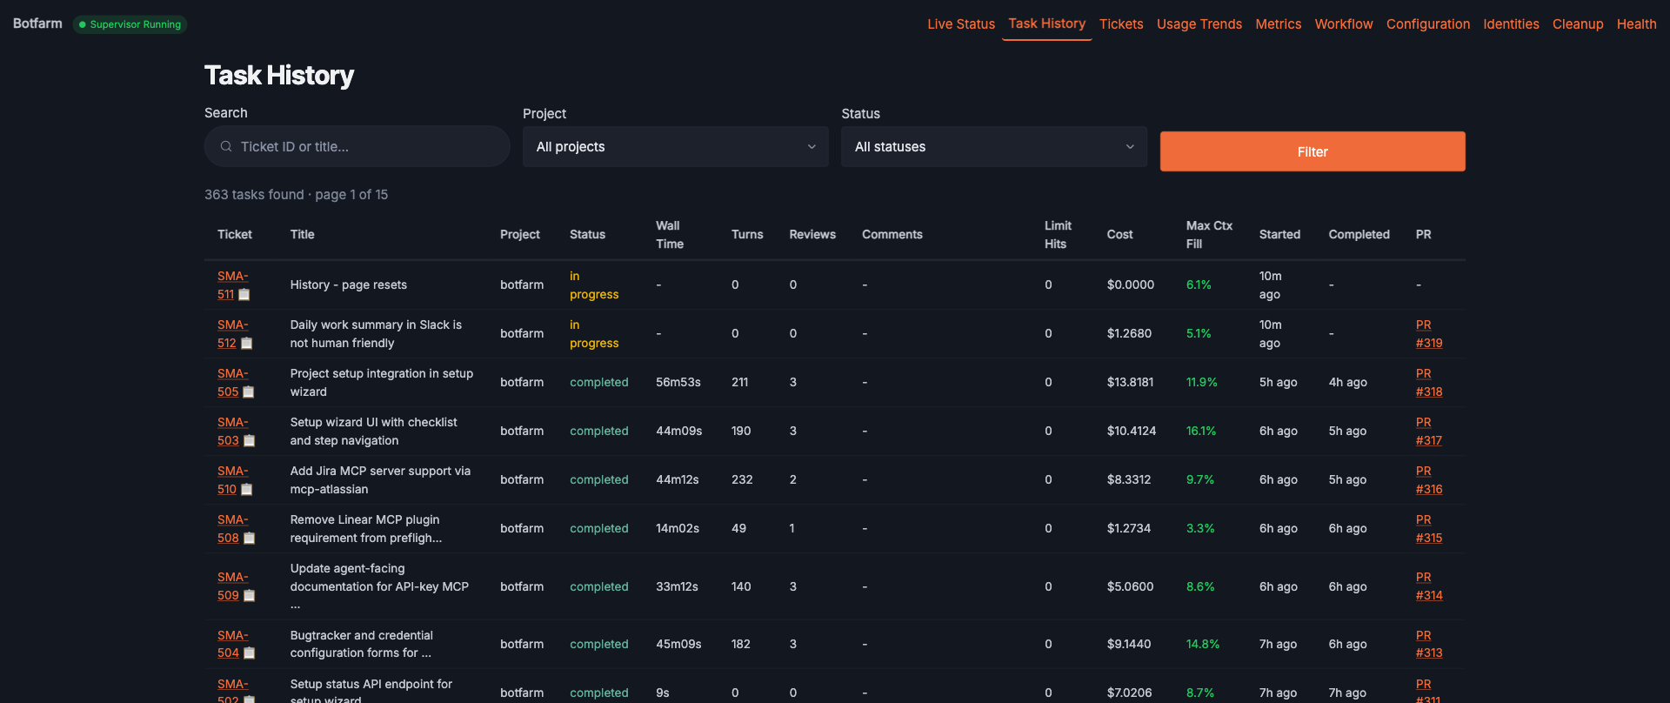The width and height of the screenshot is (1670, 703).
Task: Click the Max Ctx Fill column header
Action: pyautogui.click(x=1209, y=235)
